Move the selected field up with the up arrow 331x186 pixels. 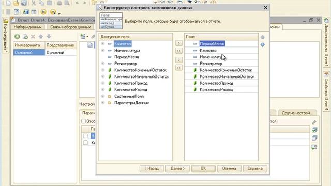(x=263, y=37)
